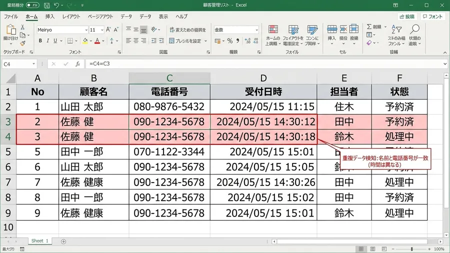Increase font size with the larger A icon
450x253 pixels.
point(108,29)
